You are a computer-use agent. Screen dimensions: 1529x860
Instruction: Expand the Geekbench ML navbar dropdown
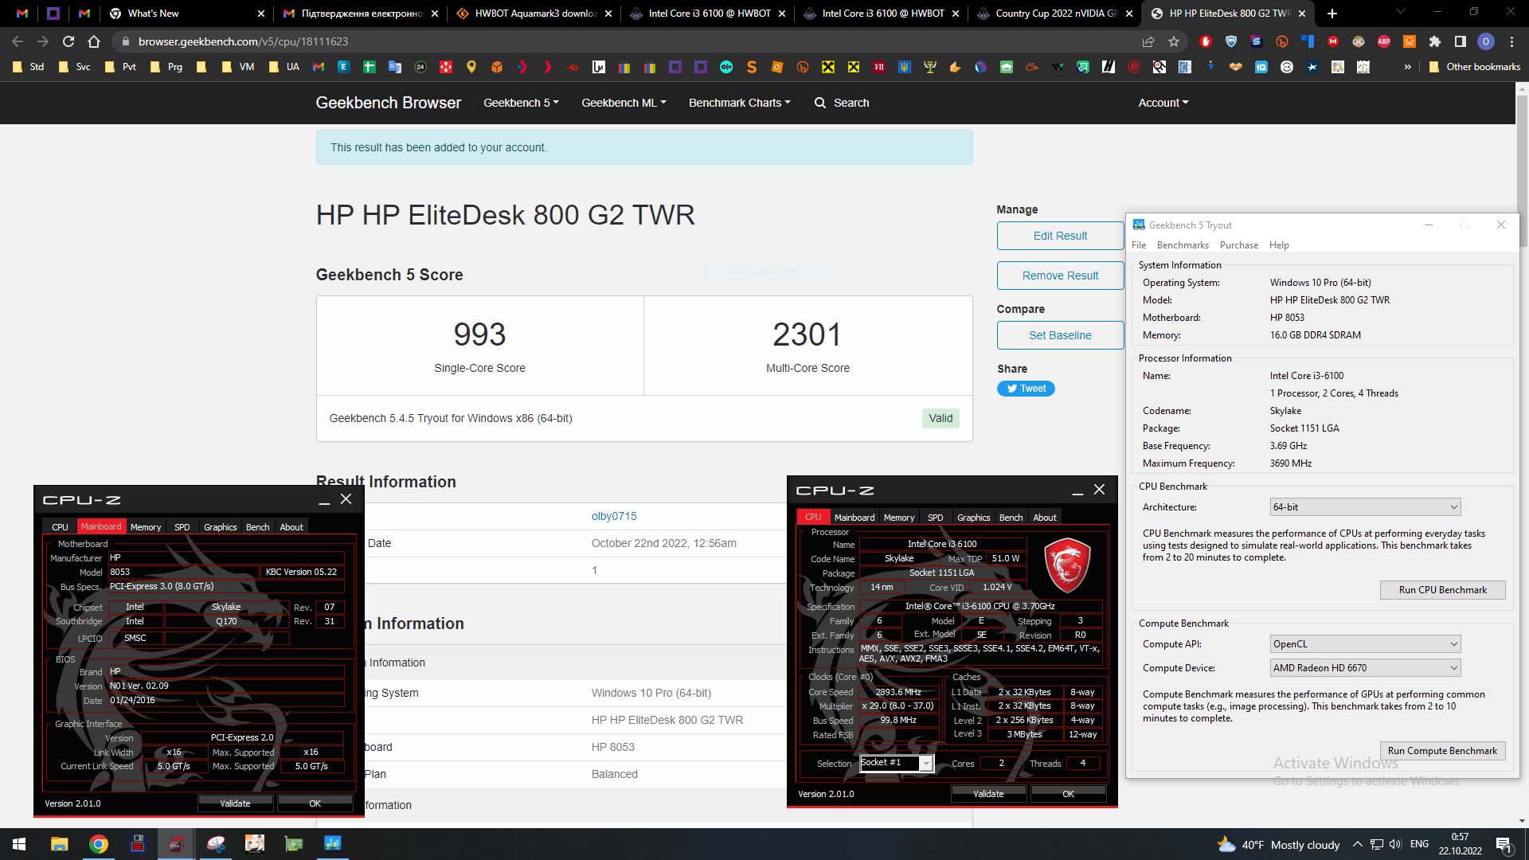624,103
